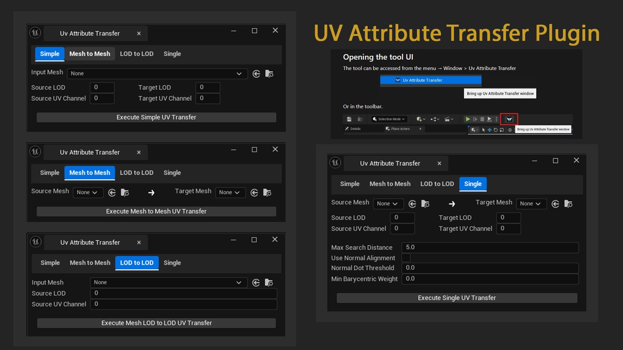
Task: Open Input Mesh dropdown in LOD-to-LOD window
Action: click(168, 282)
